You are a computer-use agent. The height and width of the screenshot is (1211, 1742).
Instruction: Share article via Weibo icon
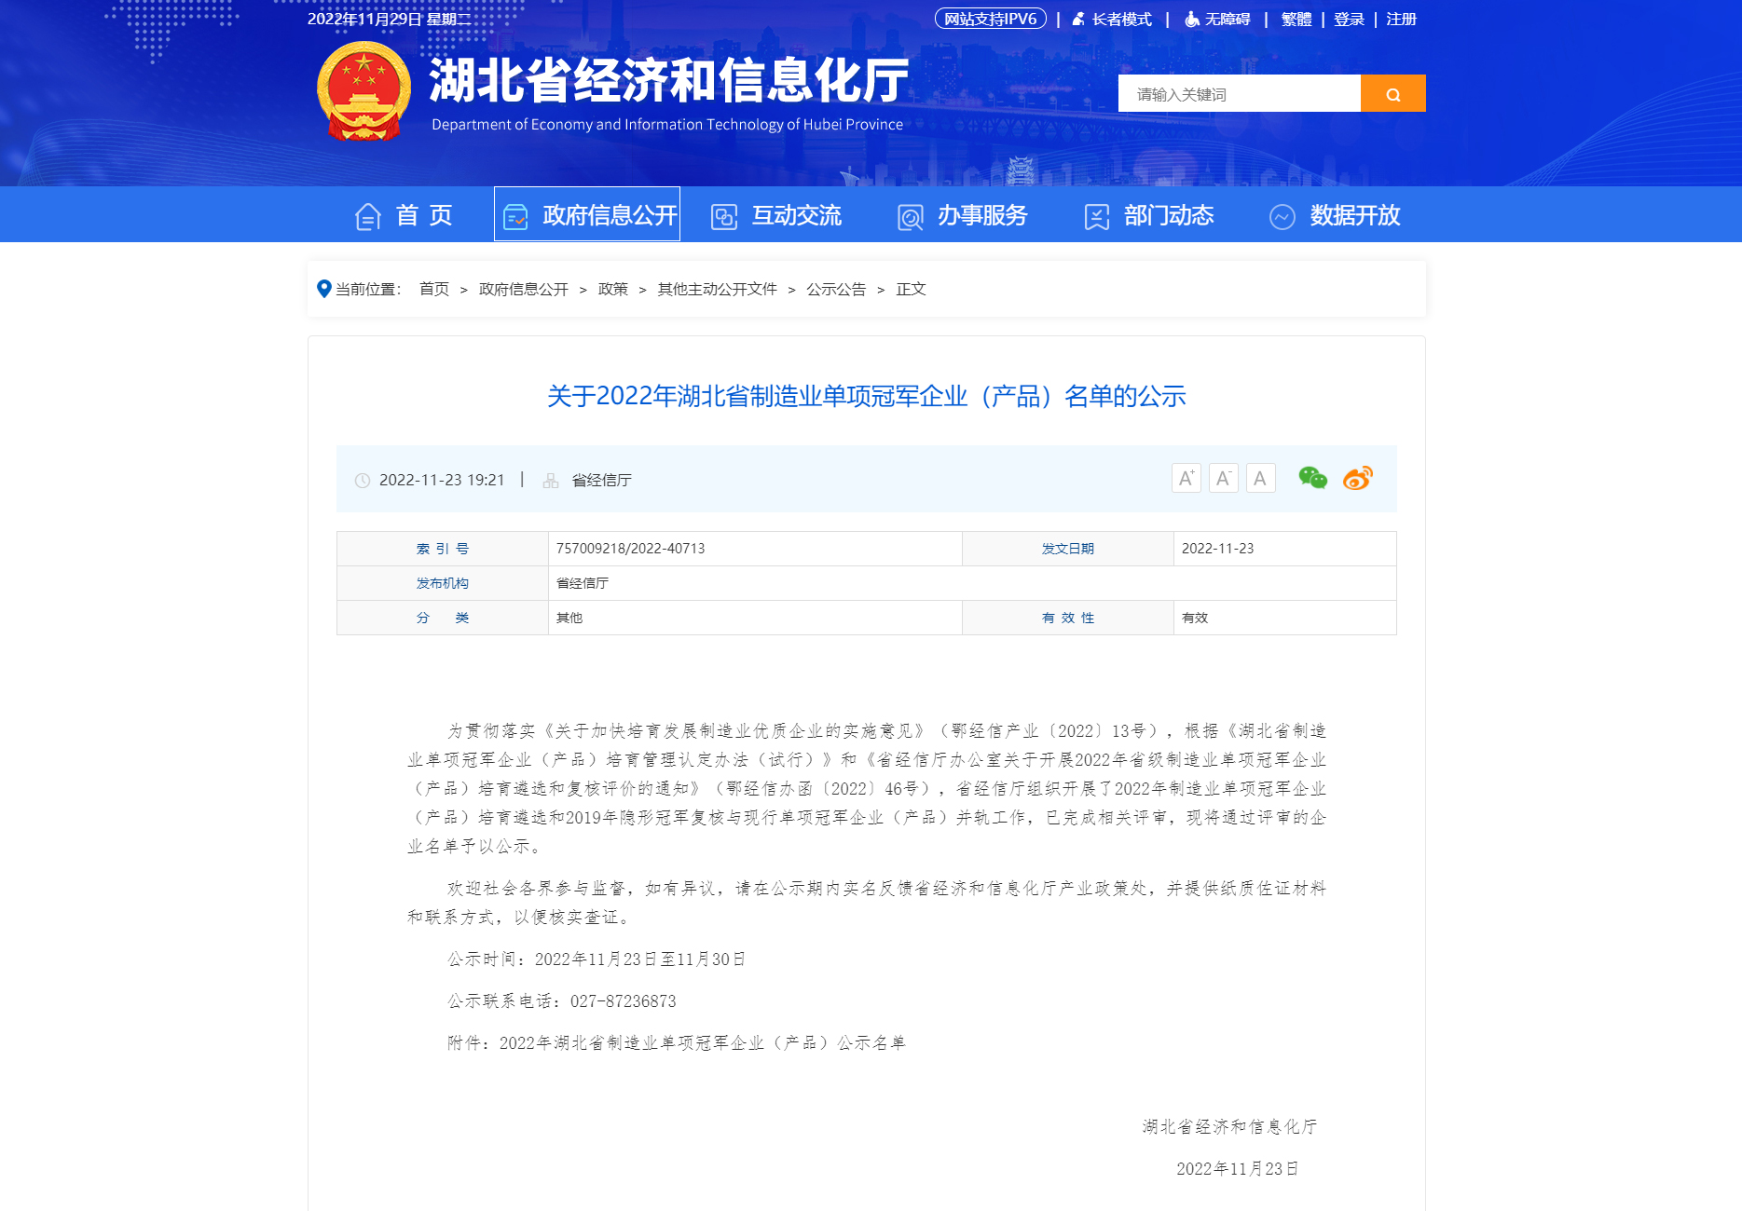[1358, 478]
